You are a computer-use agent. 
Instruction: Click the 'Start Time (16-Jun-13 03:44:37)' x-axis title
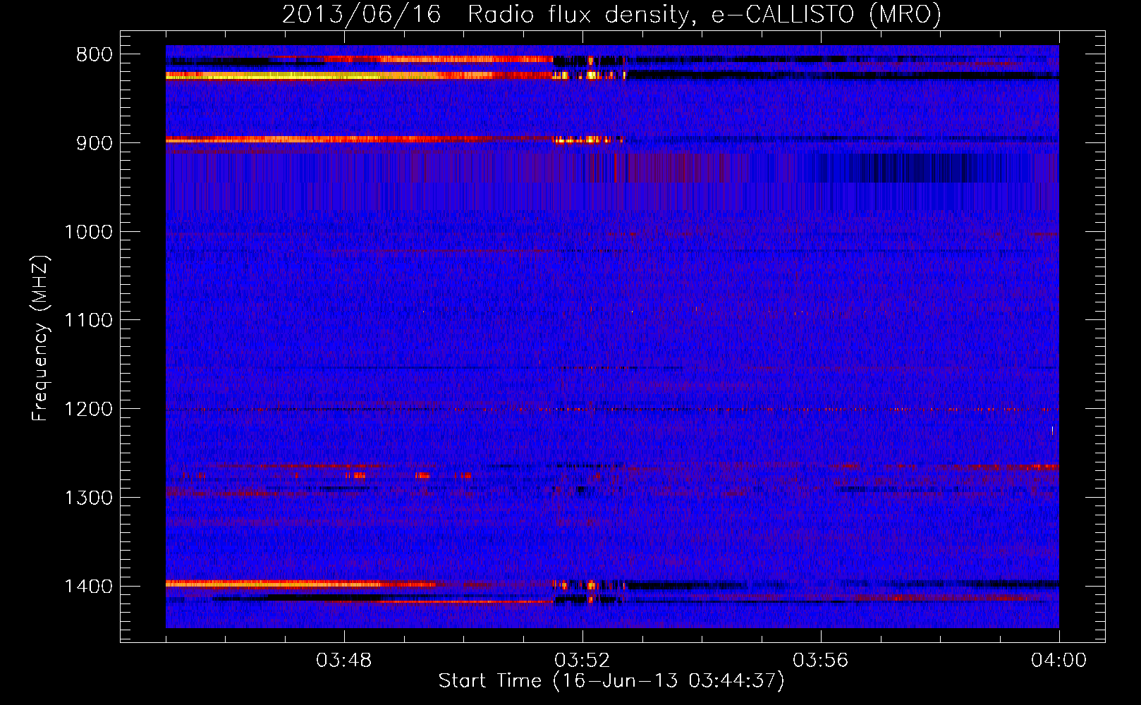pos(611,681)
